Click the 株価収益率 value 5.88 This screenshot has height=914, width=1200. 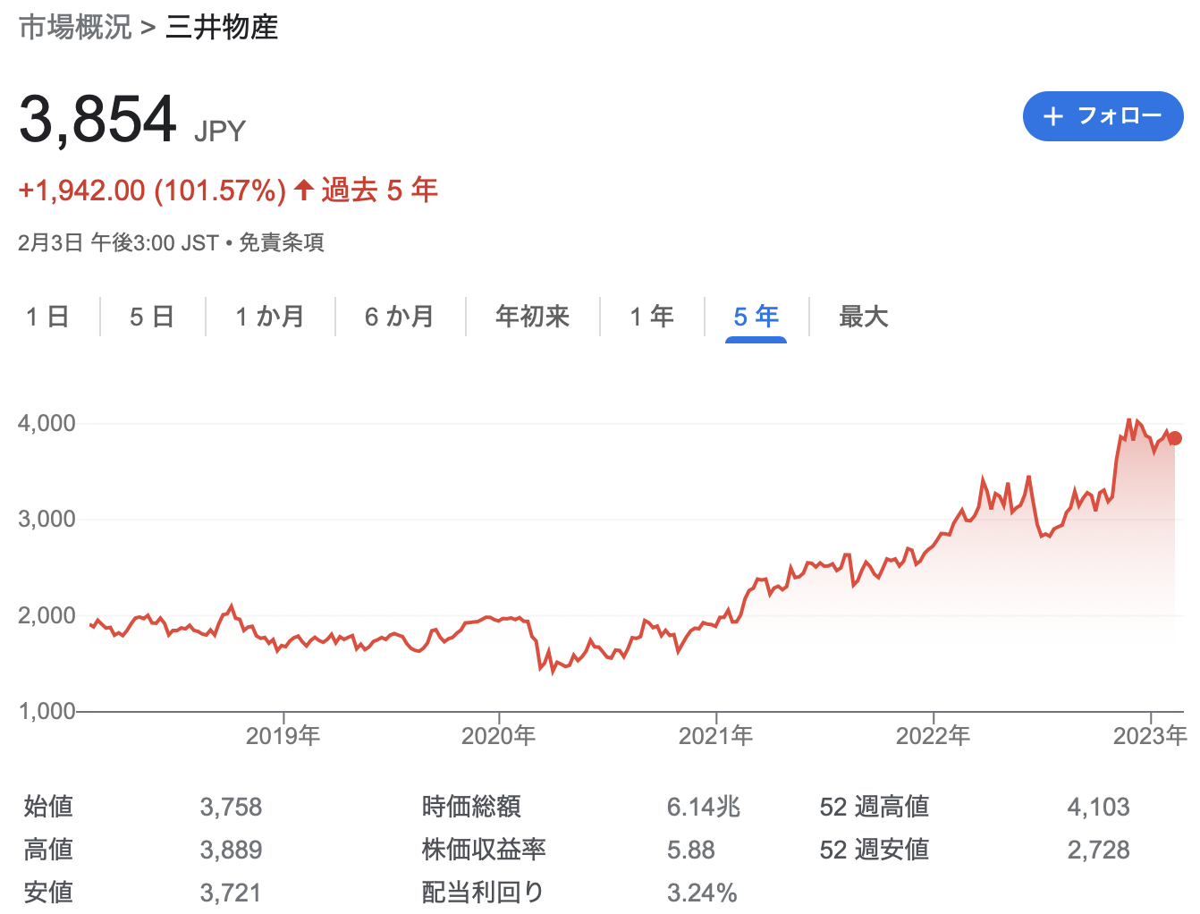point(691,850)
